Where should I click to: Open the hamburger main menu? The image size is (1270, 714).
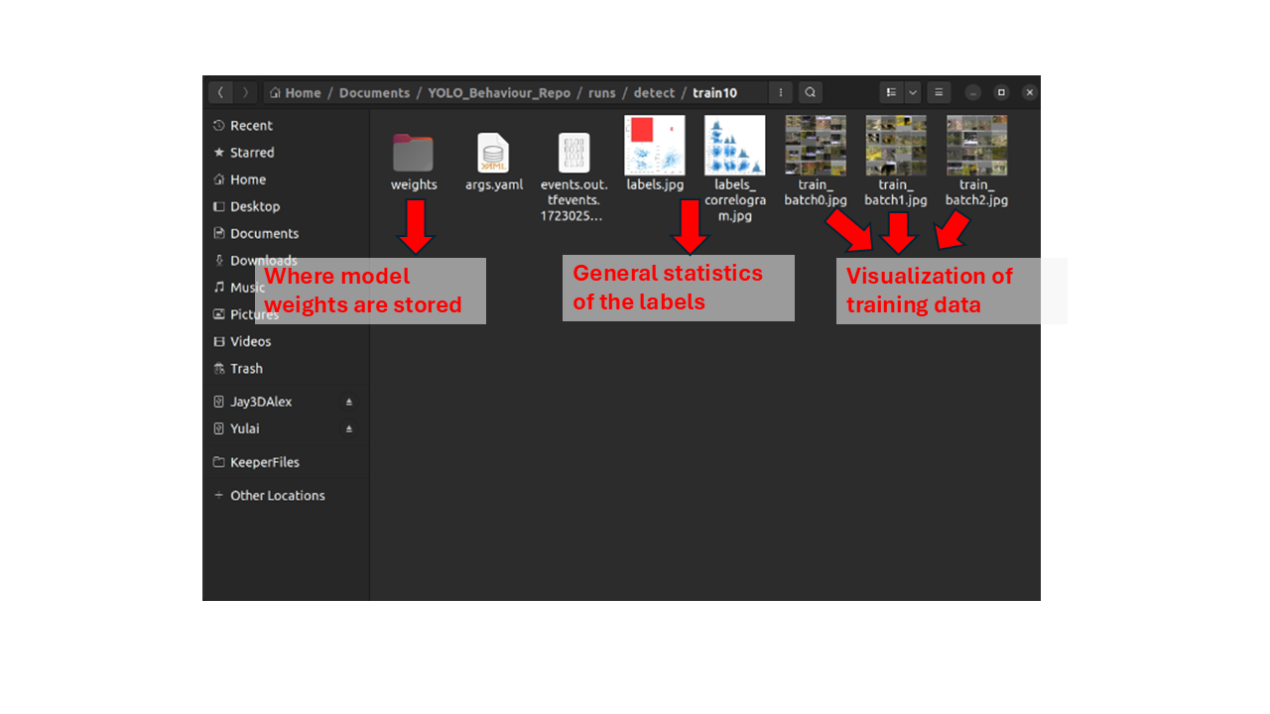pyautogui.click(x=939, y=92)
